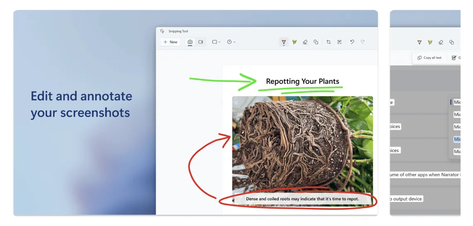
Task: Click the Snipping Tool app icon in title bar
Action: pyautogui.click(x=162, y=31)
